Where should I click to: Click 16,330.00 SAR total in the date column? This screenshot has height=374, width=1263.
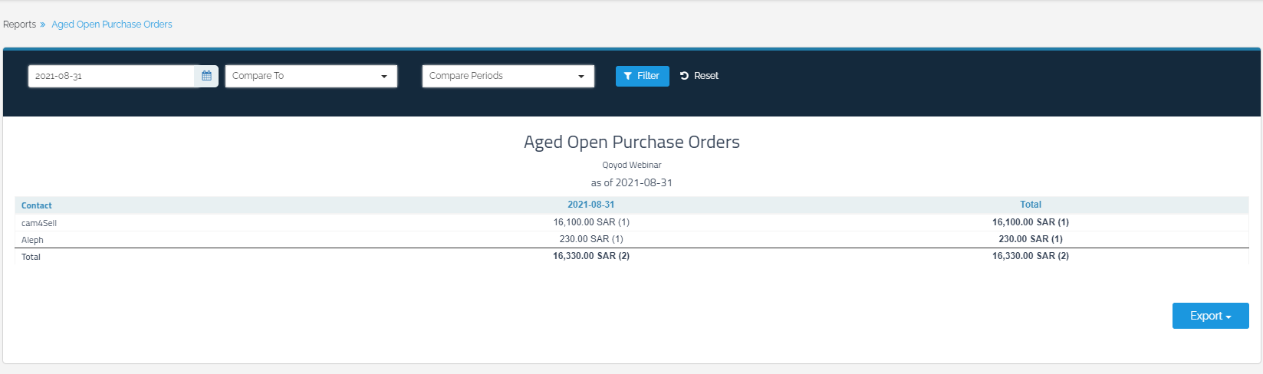pos(590,256)
